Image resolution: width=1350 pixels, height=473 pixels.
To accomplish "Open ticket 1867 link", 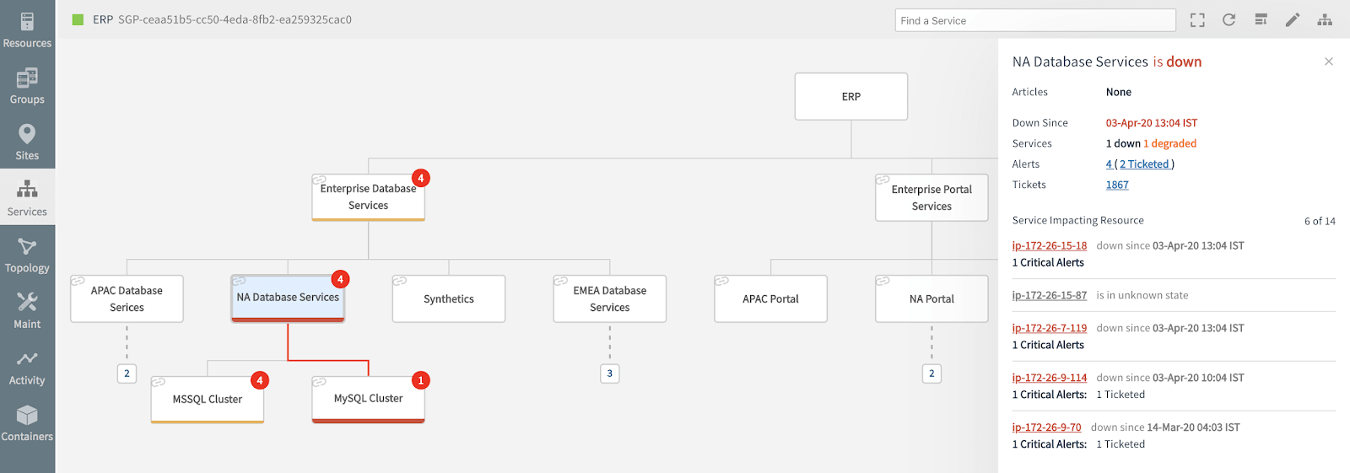I will click(x=1117, y=185).
